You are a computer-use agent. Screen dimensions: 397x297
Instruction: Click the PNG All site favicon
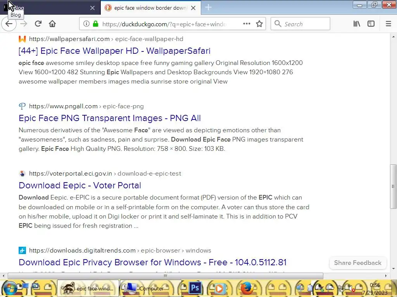tap(22, 106)
